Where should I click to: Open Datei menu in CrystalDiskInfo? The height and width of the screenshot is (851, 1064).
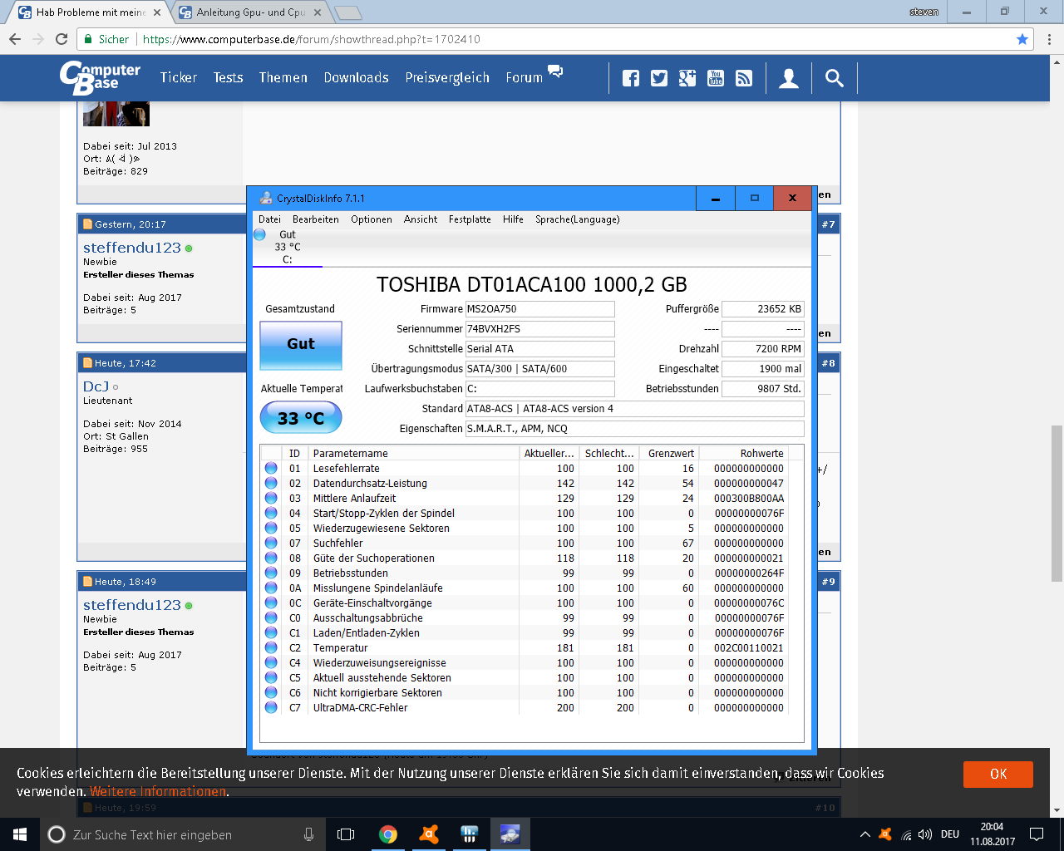[x=269, y=219]
